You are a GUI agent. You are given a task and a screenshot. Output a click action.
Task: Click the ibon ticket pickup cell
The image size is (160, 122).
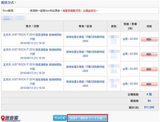[x=15, y=11]
